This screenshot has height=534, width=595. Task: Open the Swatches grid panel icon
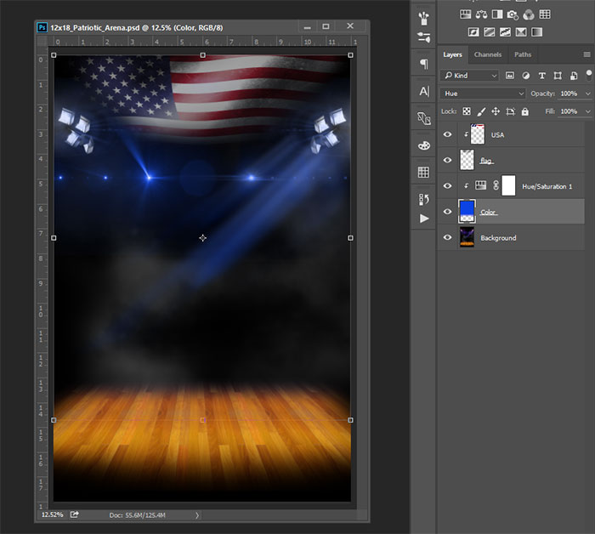(423, 172)
